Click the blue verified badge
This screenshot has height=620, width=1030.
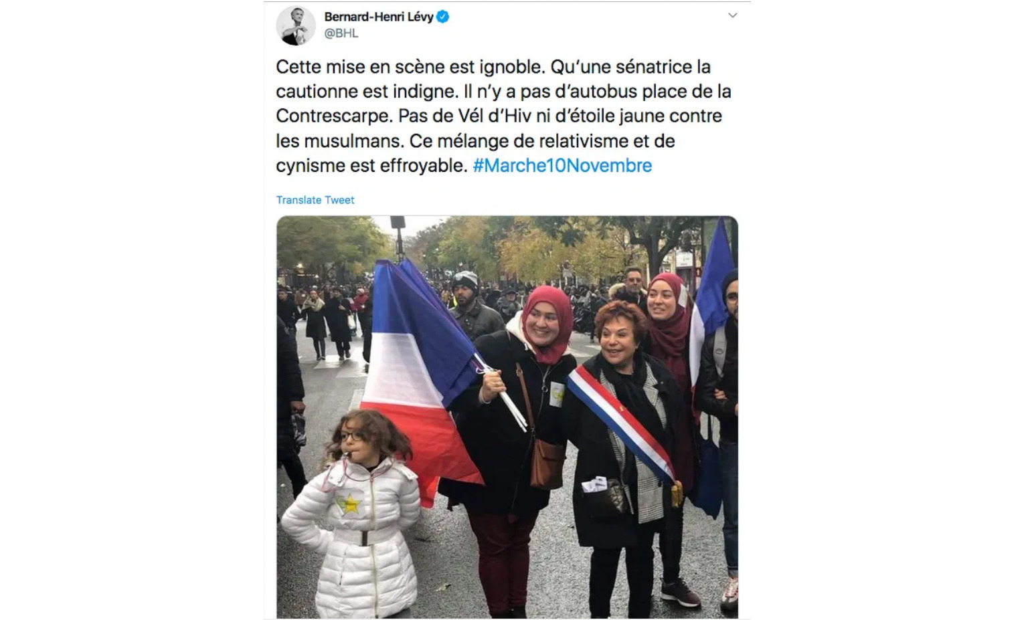pyautogui.click(x=443, y=17)
